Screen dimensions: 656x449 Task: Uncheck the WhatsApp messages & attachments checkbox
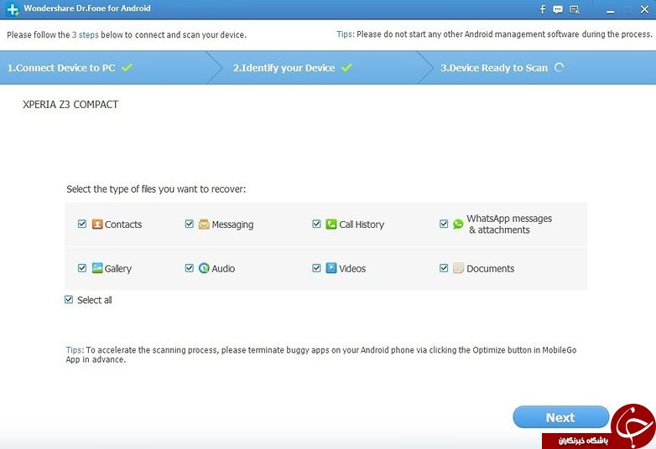pos(444,224)
